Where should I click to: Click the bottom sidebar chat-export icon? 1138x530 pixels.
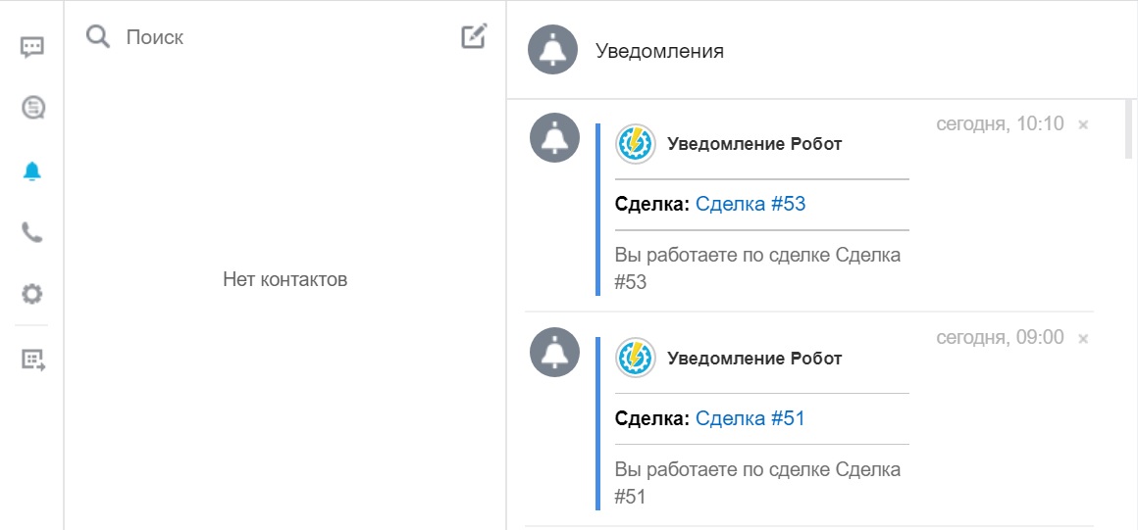point(33,360)
